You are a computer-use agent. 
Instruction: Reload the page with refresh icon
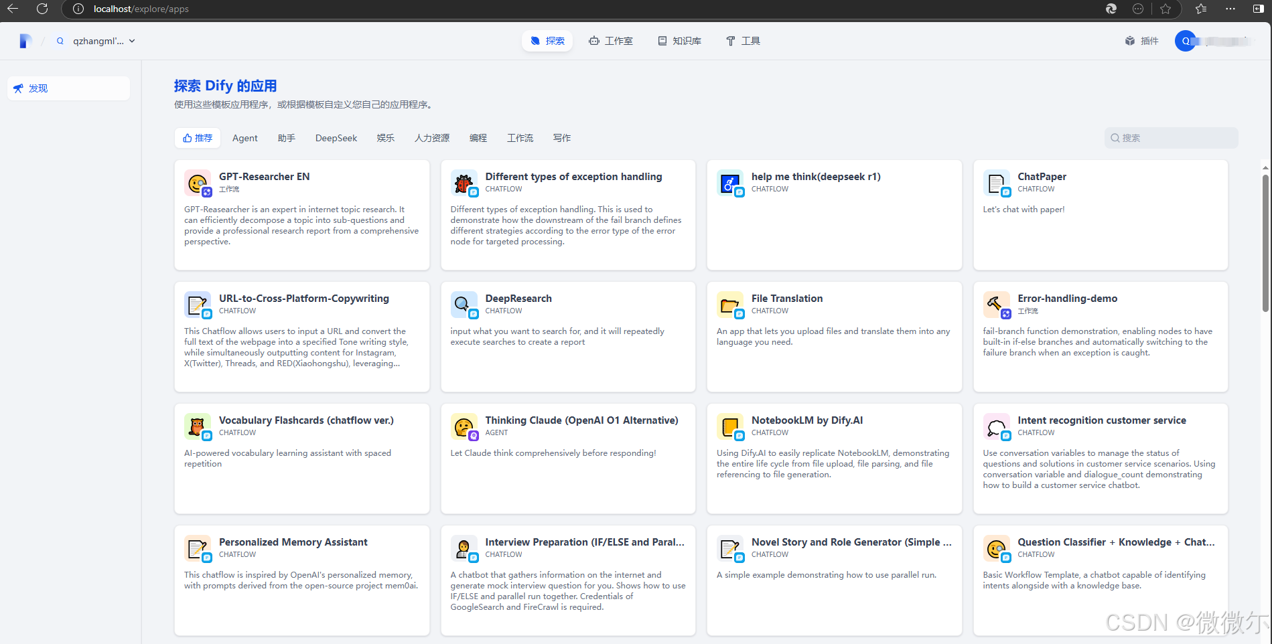(x=42, y=9)
